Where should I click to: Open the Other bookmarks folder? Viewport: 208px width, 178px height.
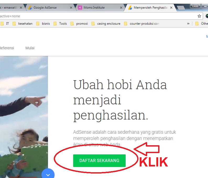202,24
